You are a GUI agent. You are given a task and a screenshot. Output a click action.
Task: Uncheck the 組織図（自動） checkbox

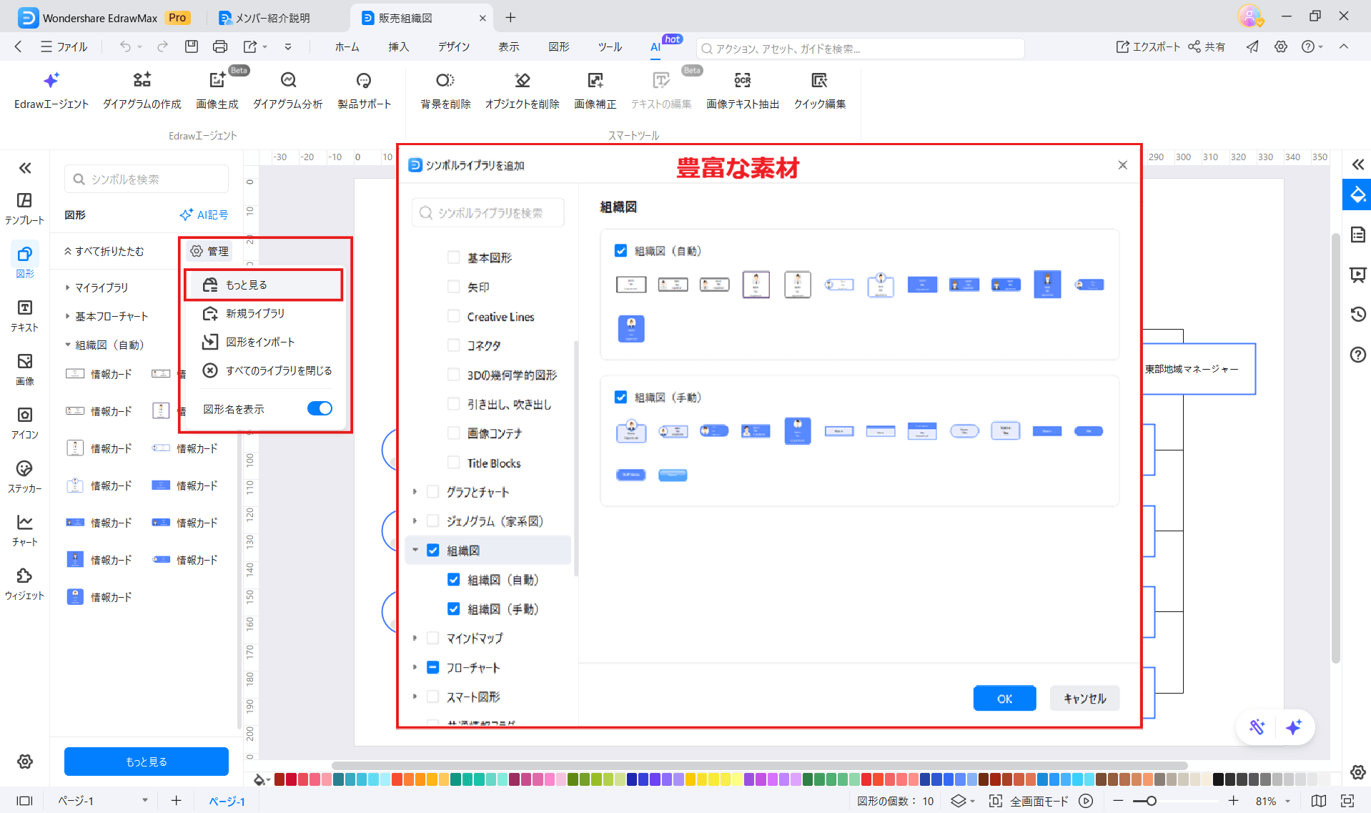click(620, 250)
